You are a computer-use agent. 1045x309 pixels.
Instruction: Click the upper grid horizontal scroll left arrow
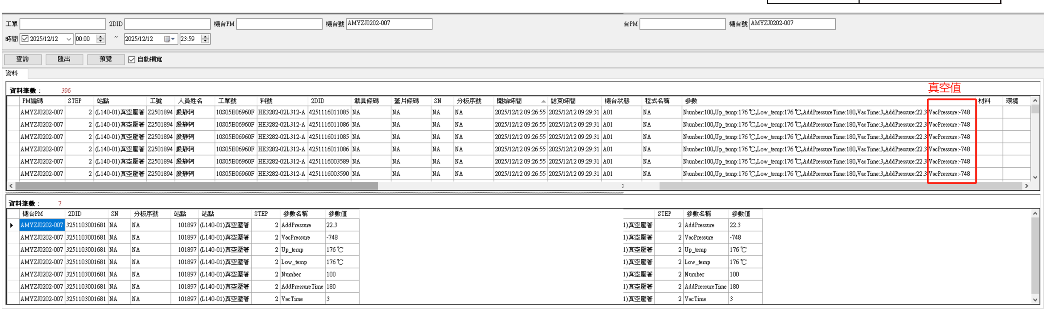coord(11,186)
